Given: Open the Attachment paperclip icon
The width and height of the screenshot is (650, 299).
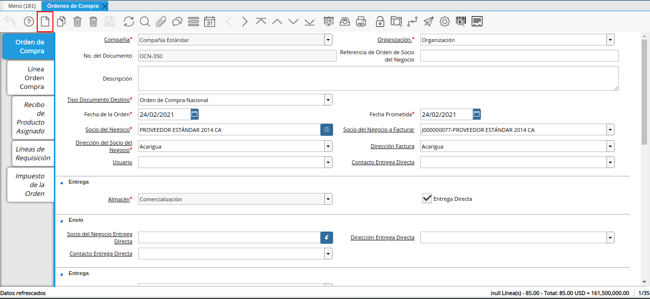Looking at the screenshot, I should [x=161, y=21].
